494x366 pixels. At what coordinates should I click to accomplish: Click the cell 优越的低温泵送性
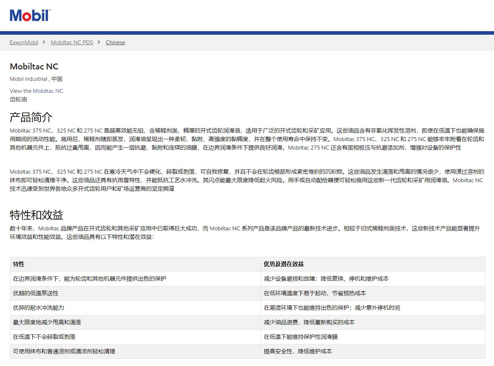[136, 293]
